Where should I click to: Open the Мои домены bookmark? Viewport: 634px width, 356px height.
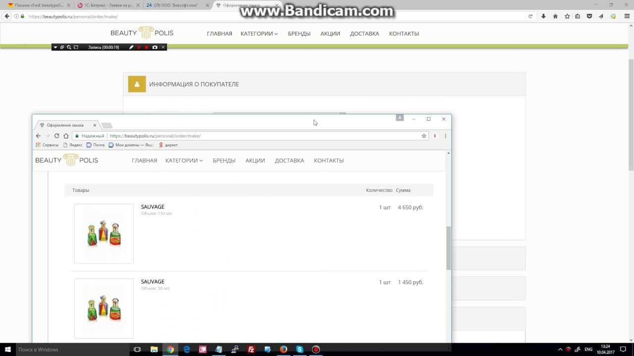(x=131, y=145)
